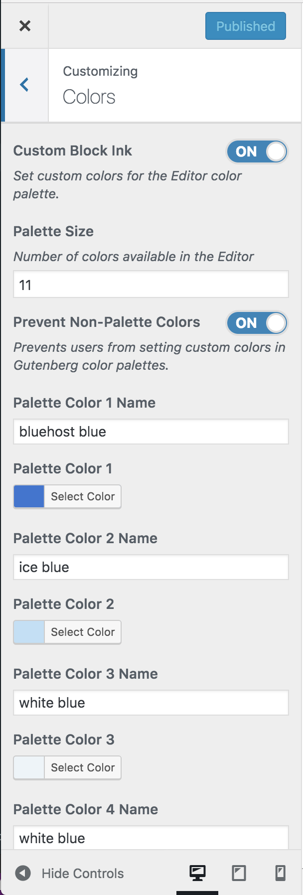Open Select Color for Palette Color 3

(83, 767)
